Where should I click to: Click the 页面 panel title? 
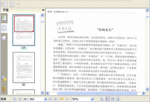point(6,10)
